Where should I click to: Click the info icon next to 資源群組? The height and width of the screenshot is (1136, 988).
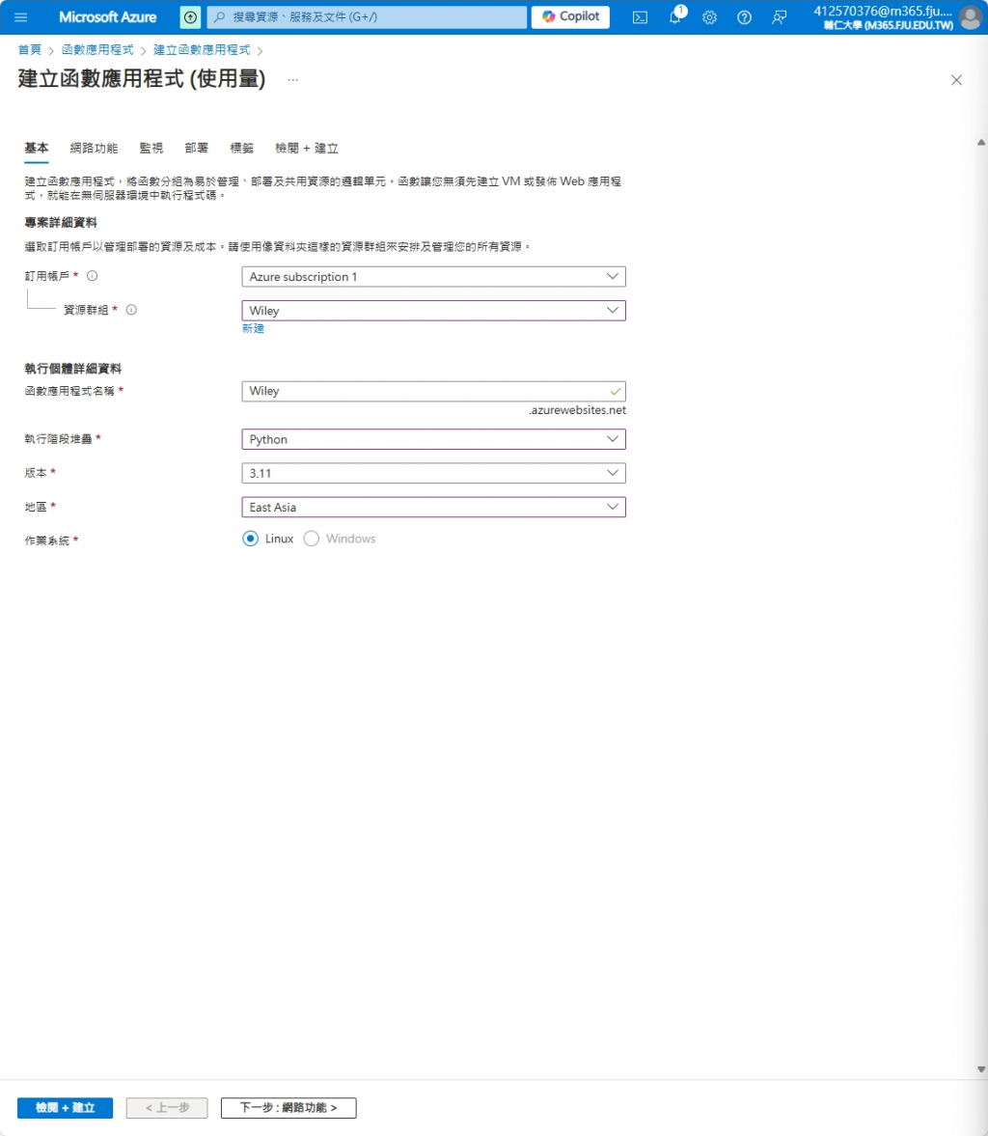pyautogui.click(x=131, y=310)
